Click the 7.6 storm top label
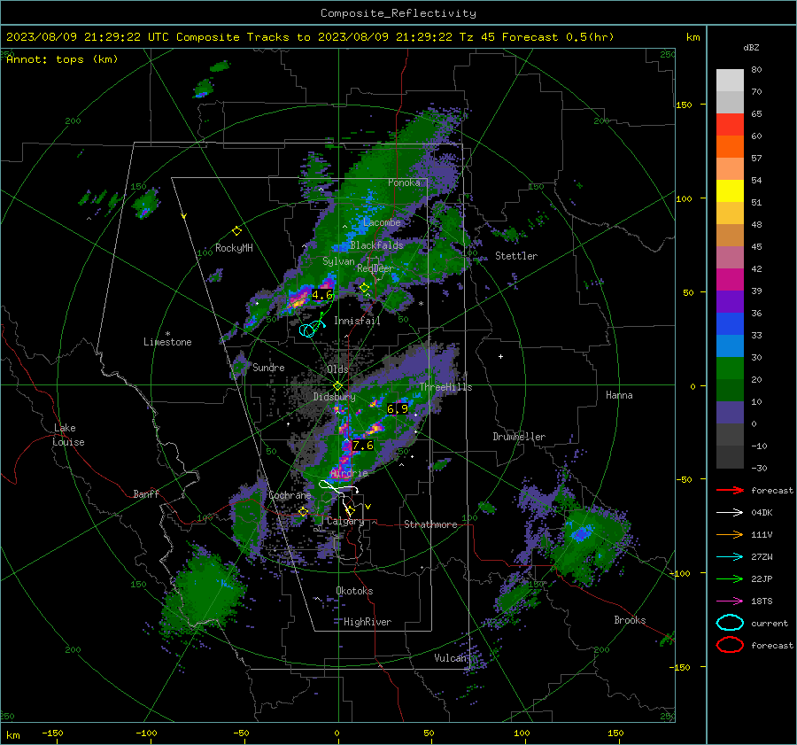 point(362,446)
